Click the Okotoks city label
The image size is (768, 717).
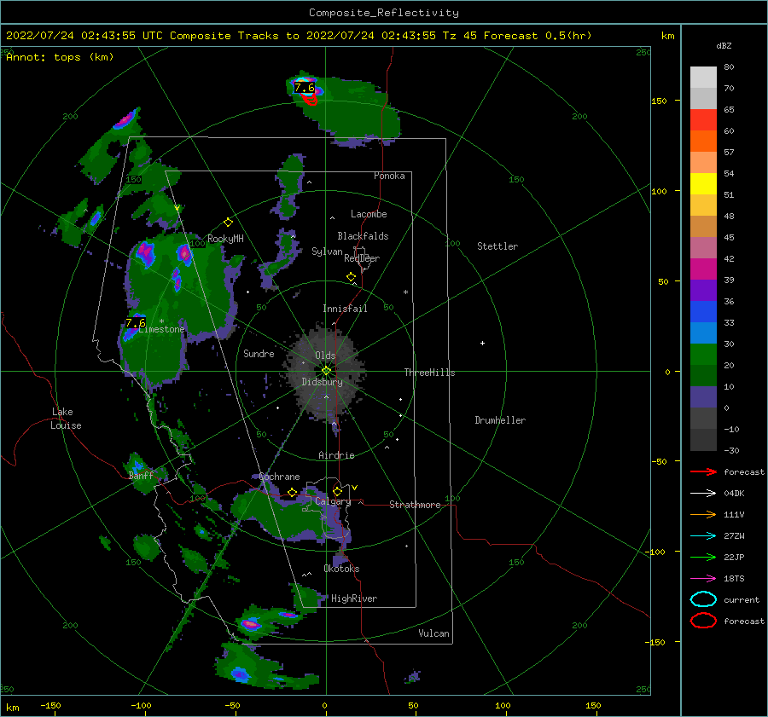tap(341, 569)
